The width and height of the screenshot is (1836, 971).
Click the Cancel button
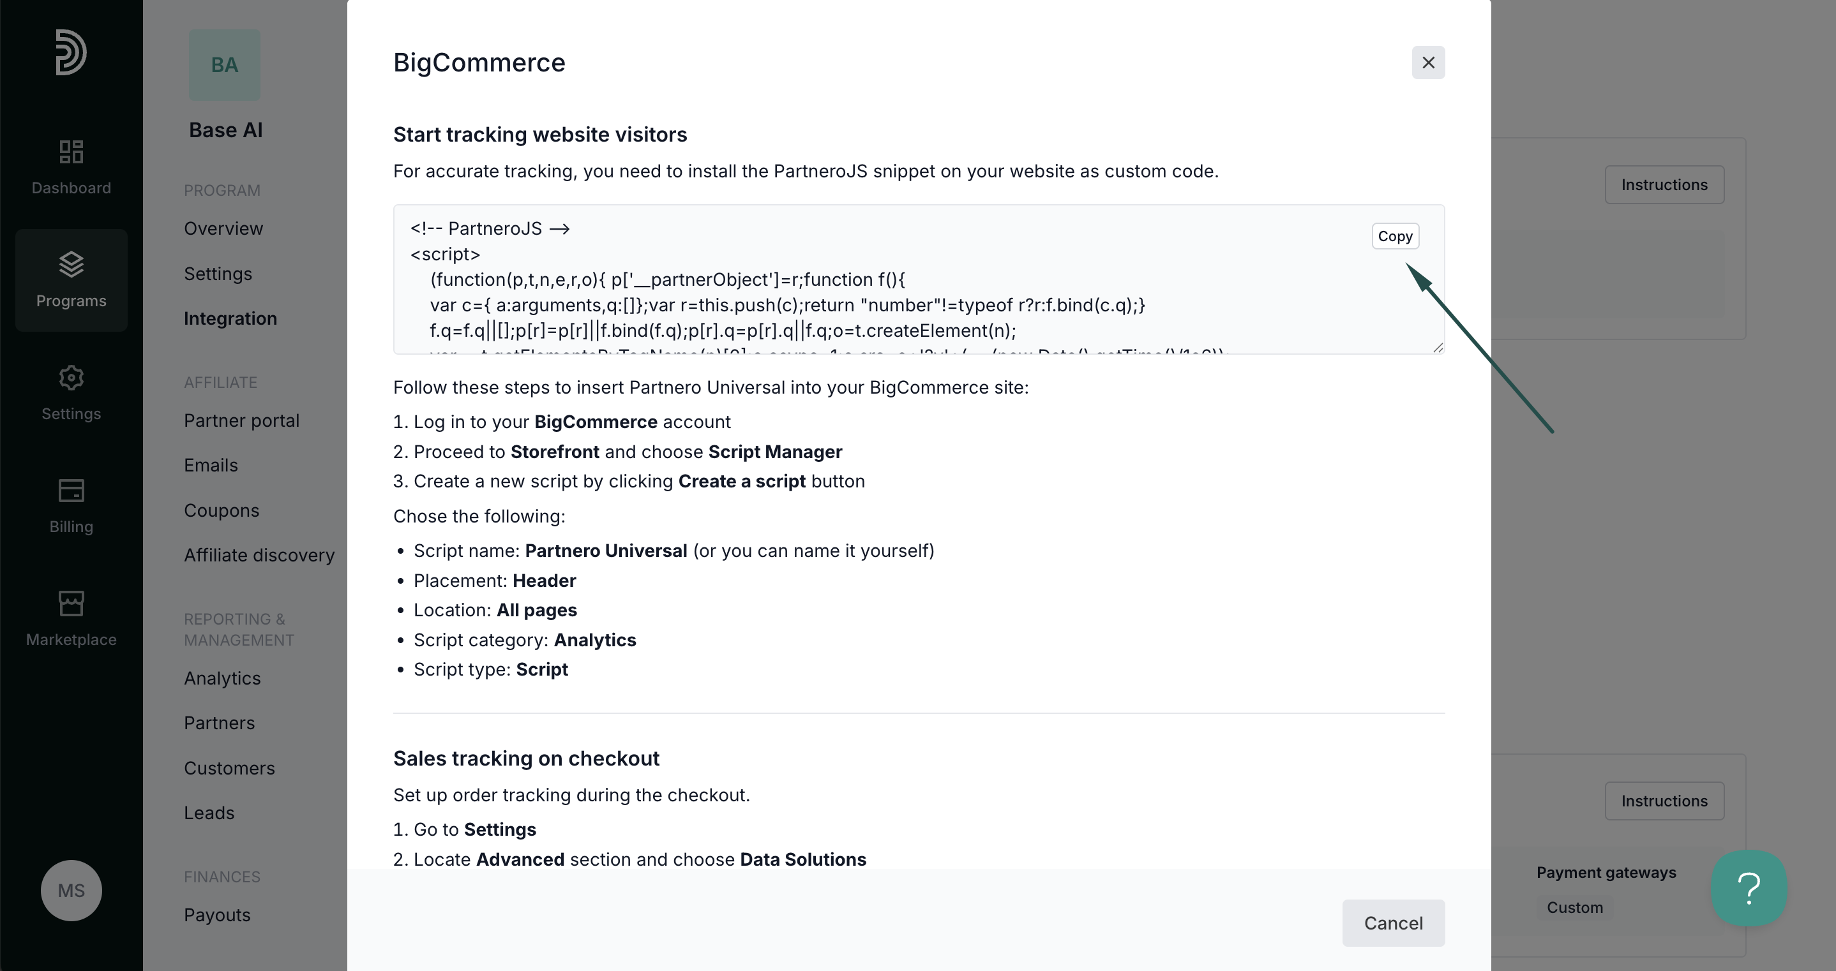tap(1394, 923)
